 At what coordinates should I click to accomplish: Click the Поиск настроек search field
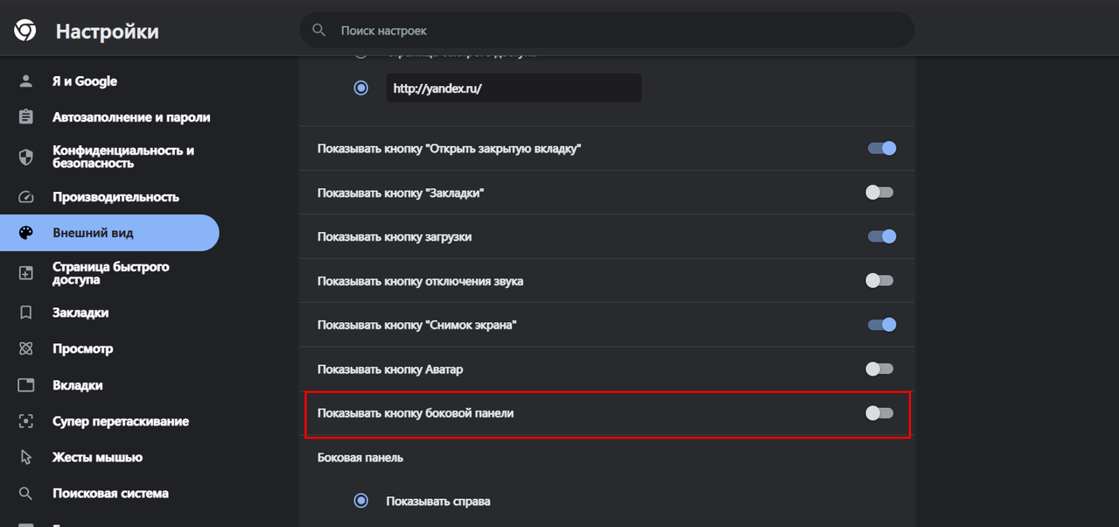pyautogui.click(x=607, y=31)
